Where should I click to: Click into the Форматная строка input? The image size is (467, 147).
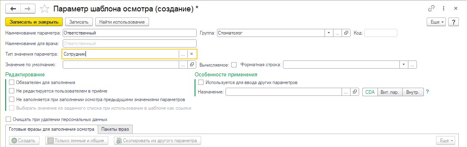(341, 65)
